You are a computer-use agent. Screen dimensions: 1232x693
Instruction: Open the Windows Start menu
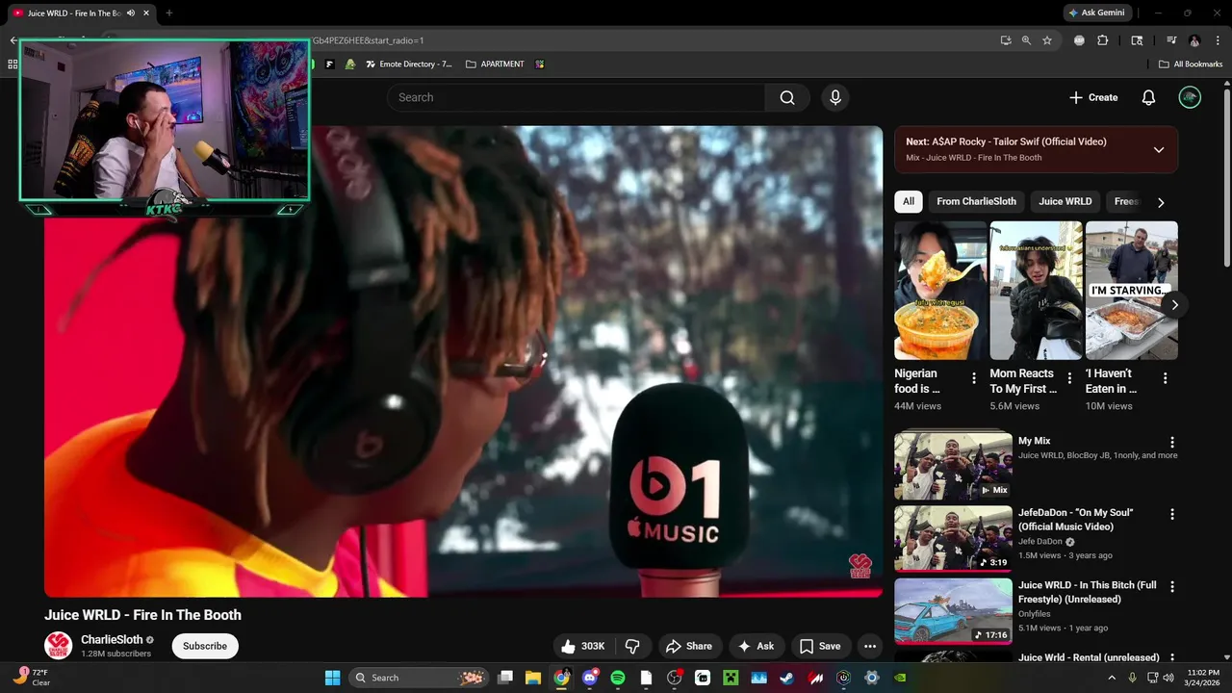pos(332,678)
